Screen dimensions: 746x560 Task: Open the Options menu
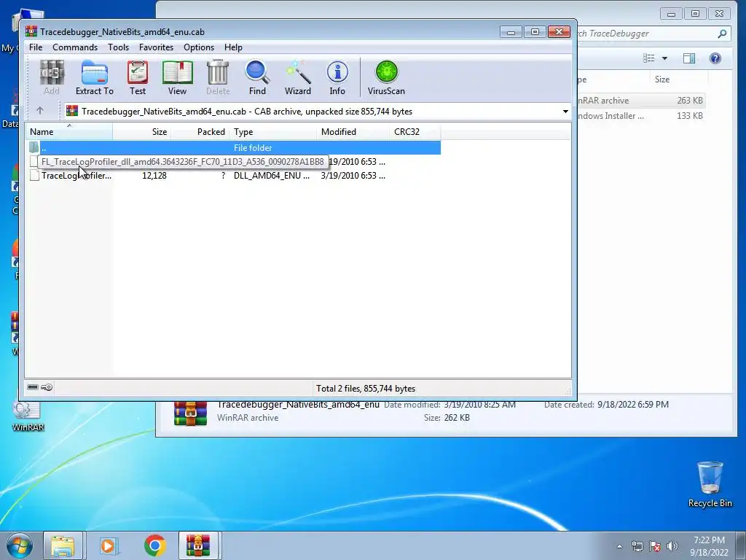click(199, 47)
